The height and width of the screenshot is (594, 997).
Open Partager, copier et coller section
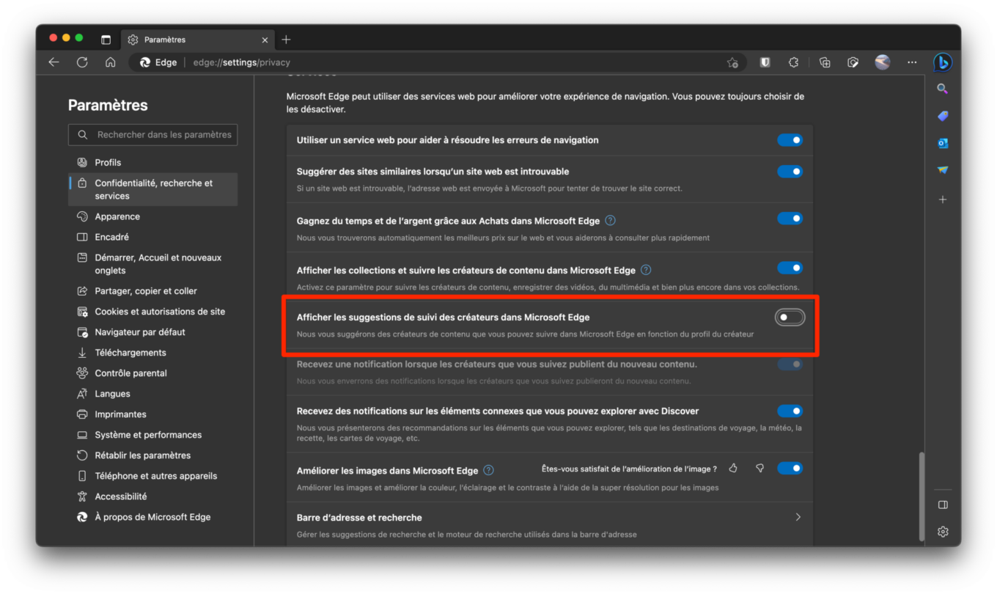[x=152, y=291]
